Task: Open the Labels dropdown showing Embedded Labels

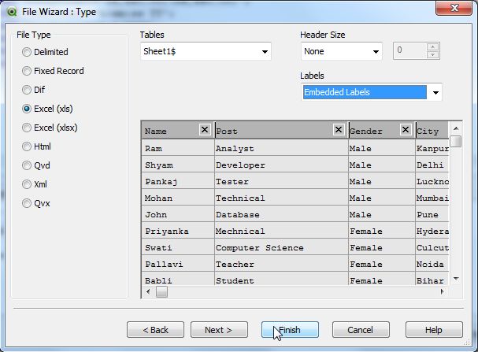Action: [372, 92]
